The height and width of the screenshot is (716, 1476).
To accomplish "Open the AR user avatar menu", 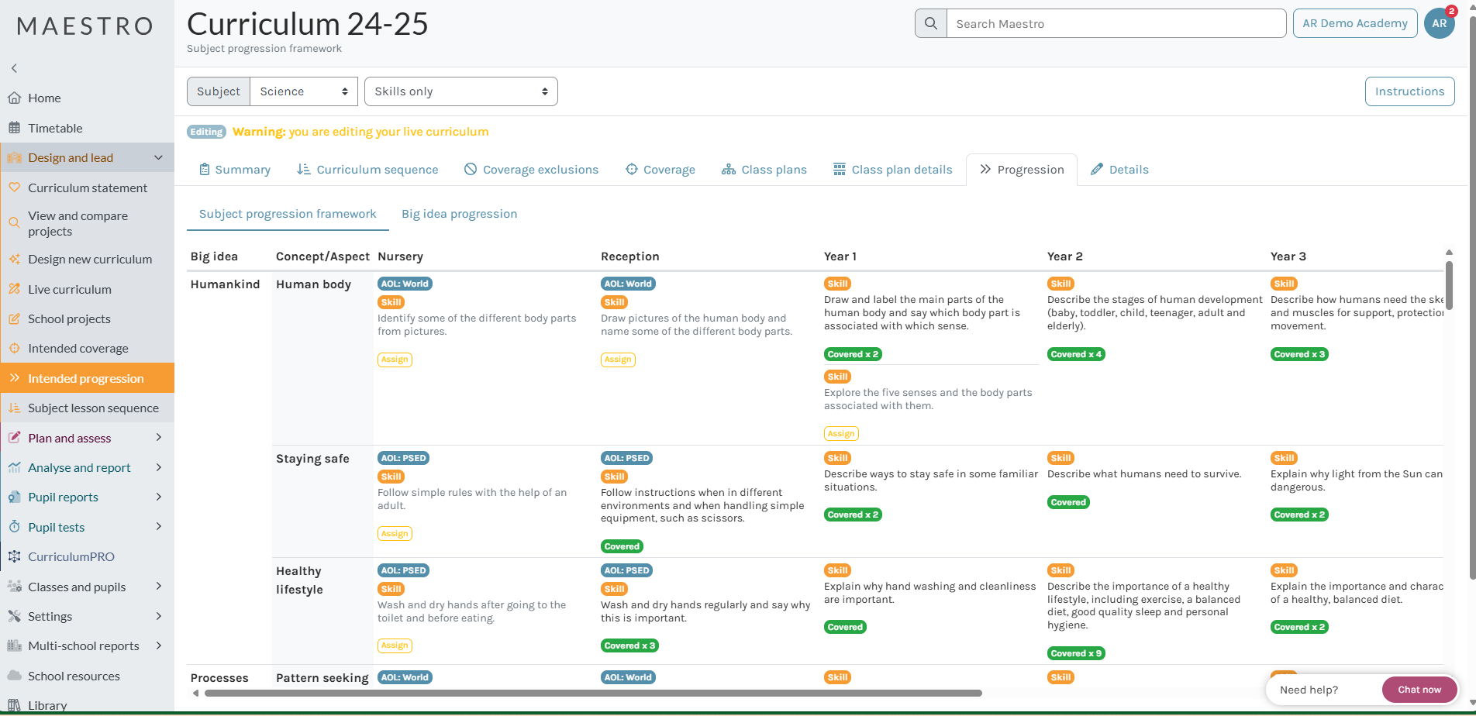I will click(1440, 23).
